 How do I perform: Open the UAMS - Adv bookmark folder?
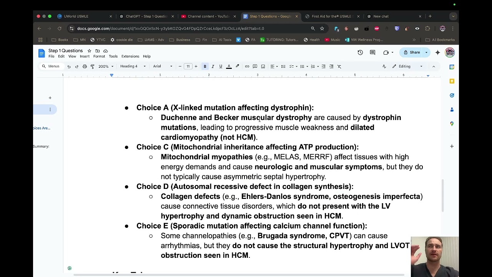click(x=151, y=40)
